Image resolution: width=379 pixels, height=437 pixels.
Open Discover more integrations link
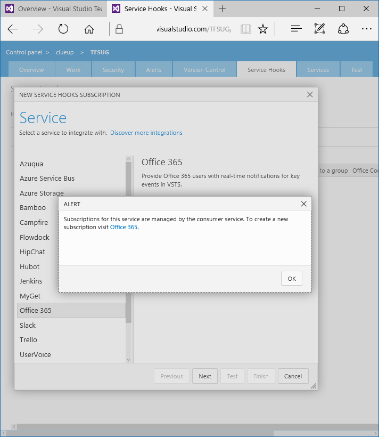click(x=146, y=133)
